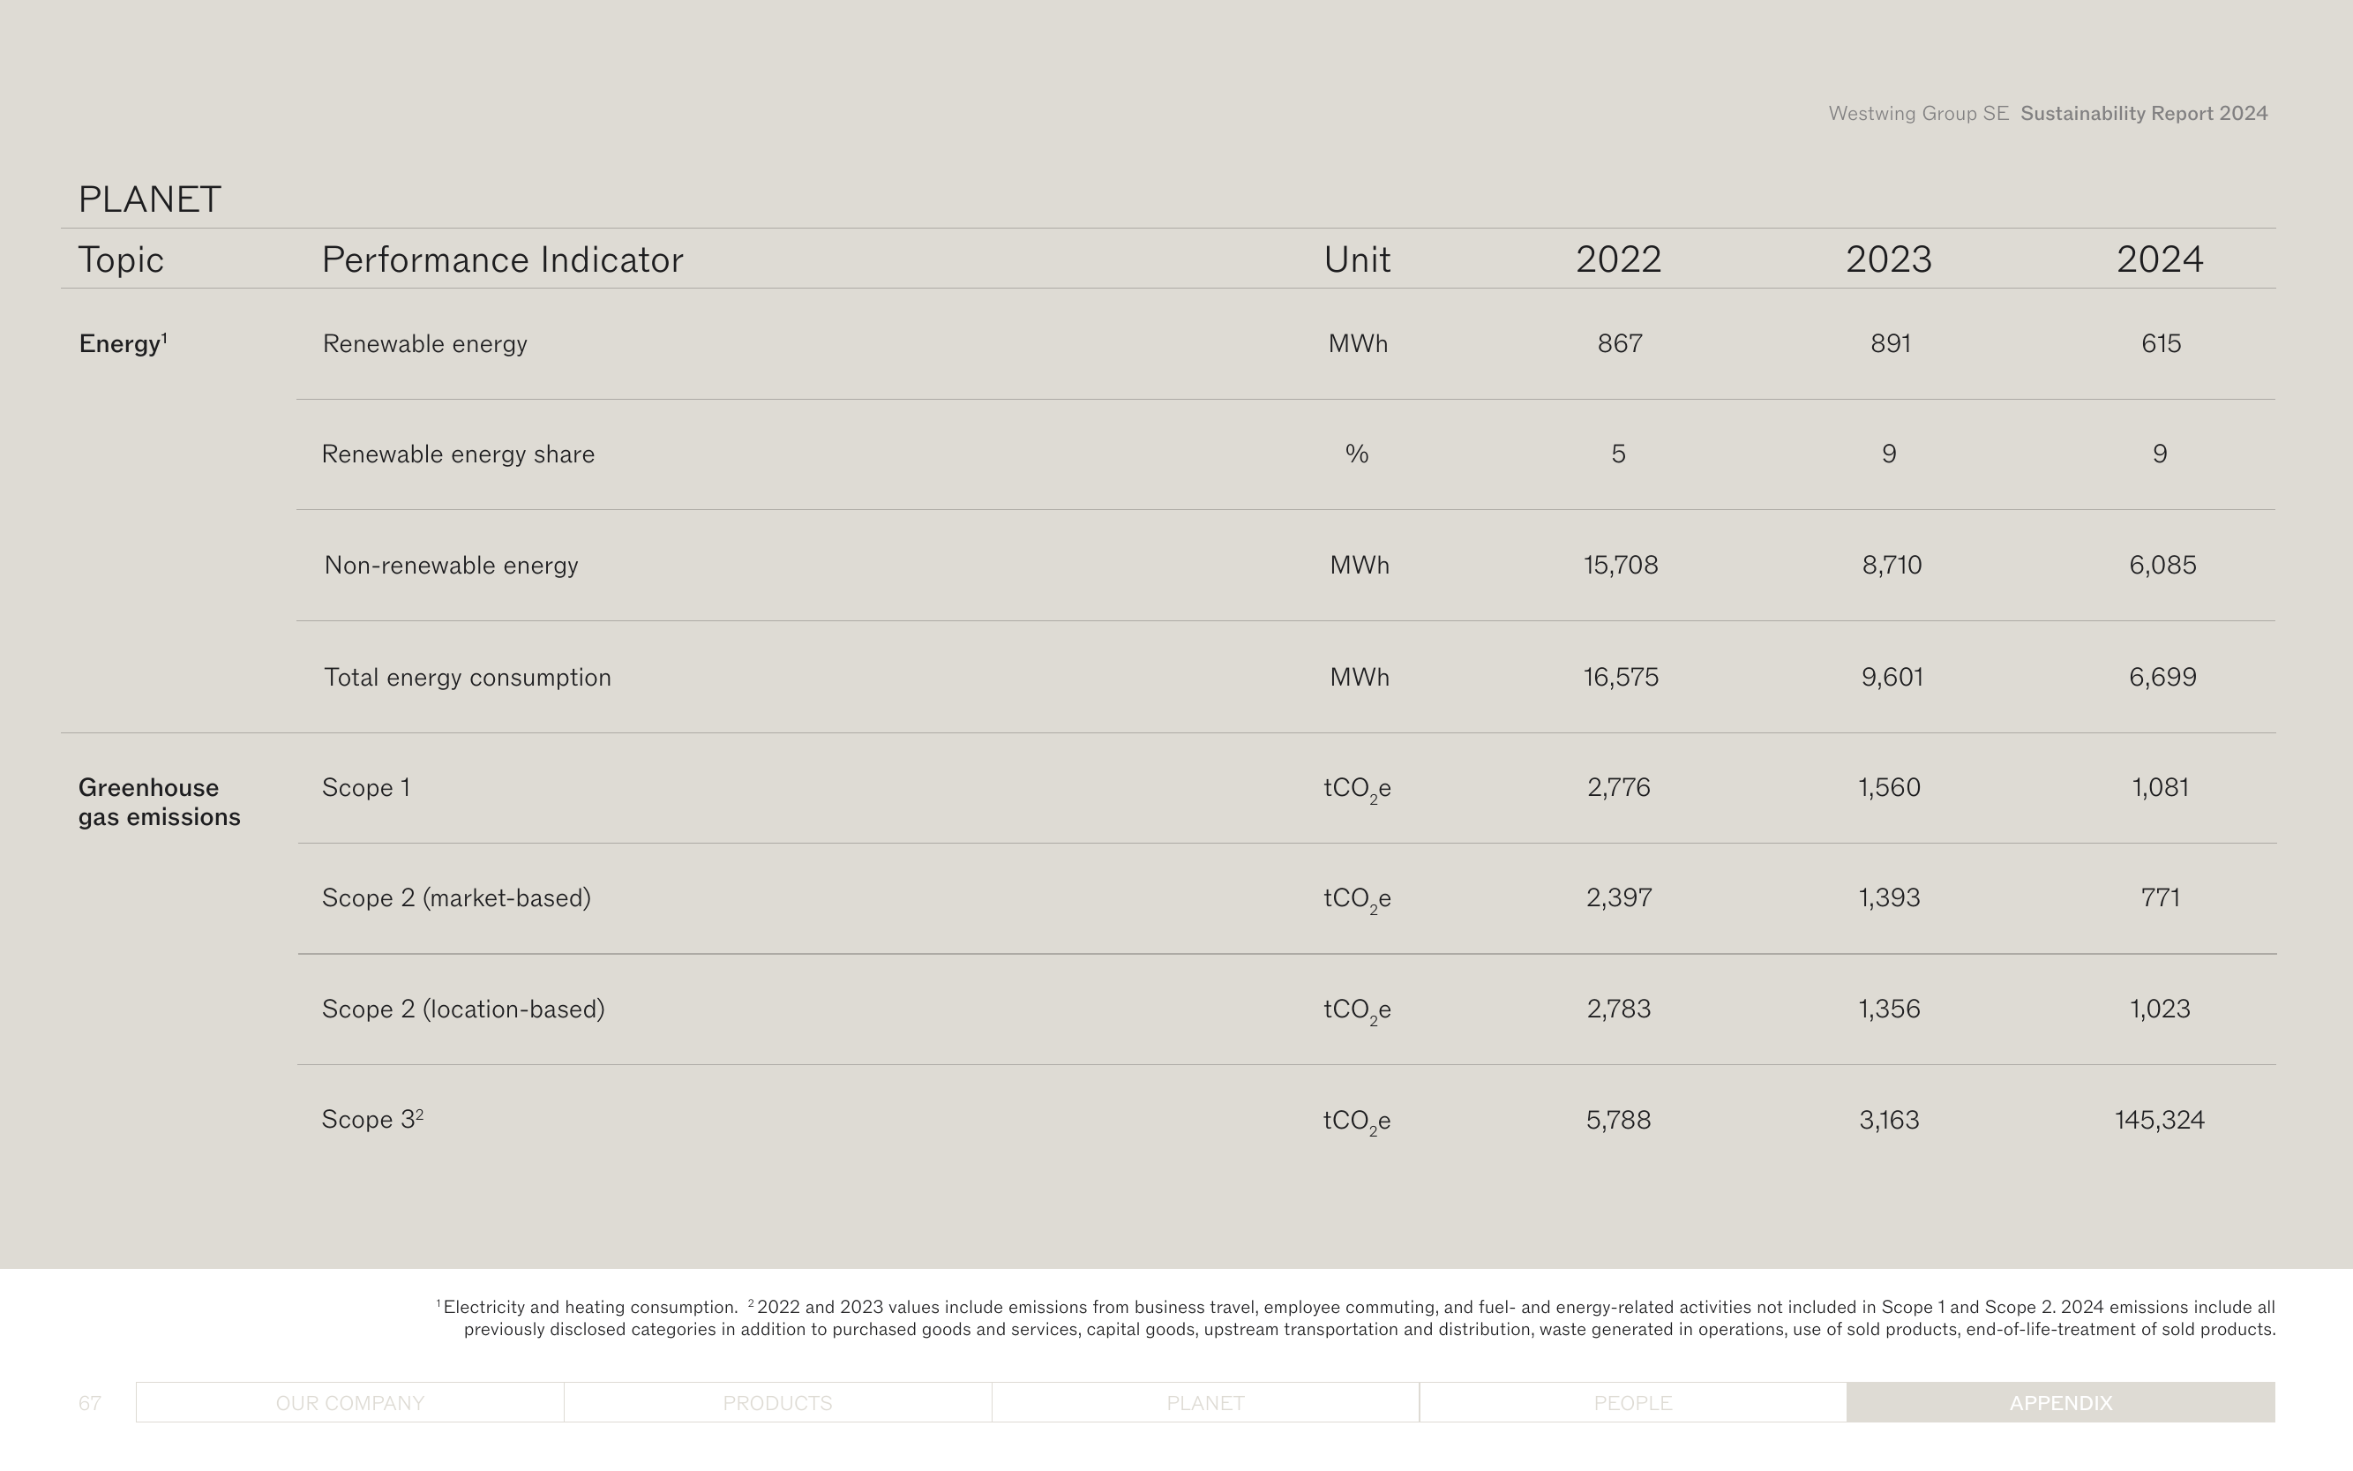This screenshot has height=1471, width=2353.
Task: Select the Greenhouse gas emissions topic label
Action: point(160,801)
